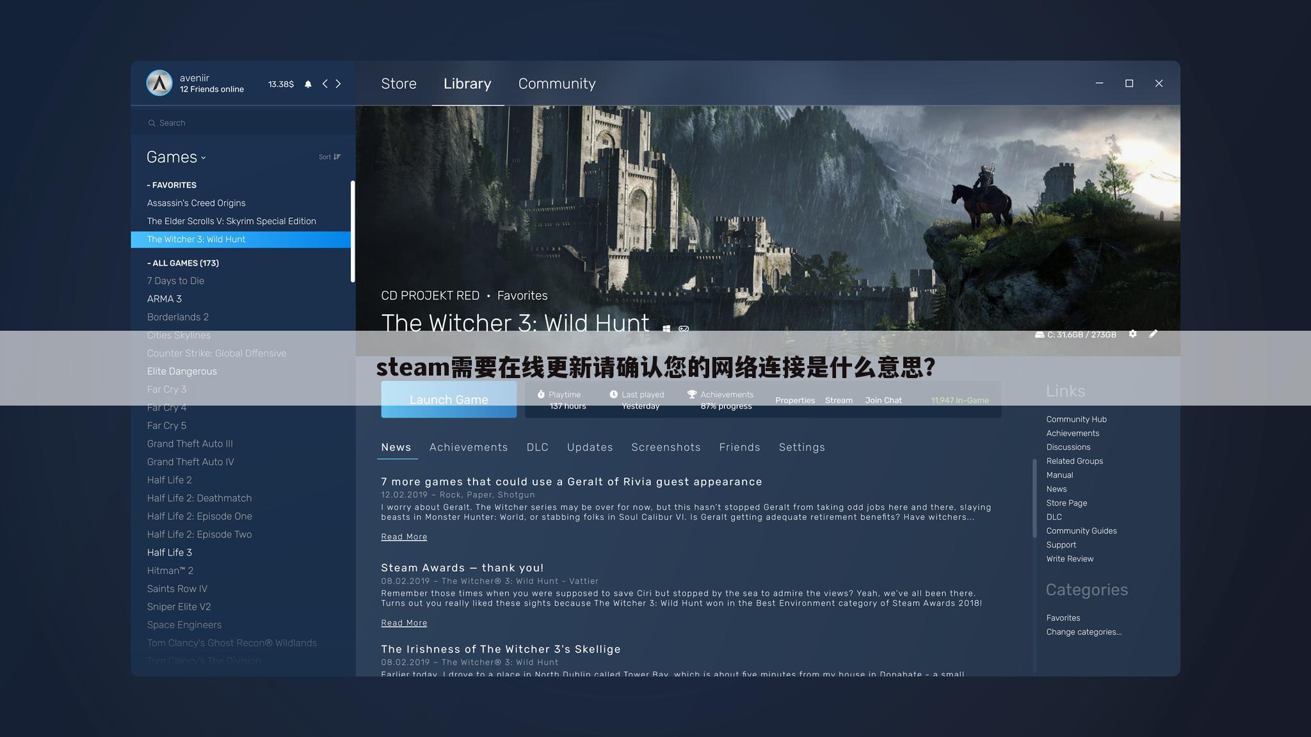1311x737 pixels.
Task: Open game settings gear icon
Action: tap(1132, 334)
